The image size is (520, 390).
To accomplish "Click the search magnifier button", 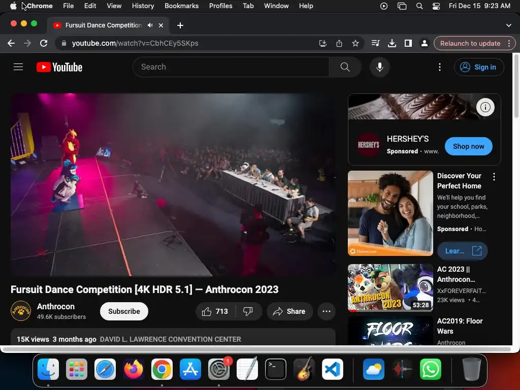I will (x=345, y=67).
